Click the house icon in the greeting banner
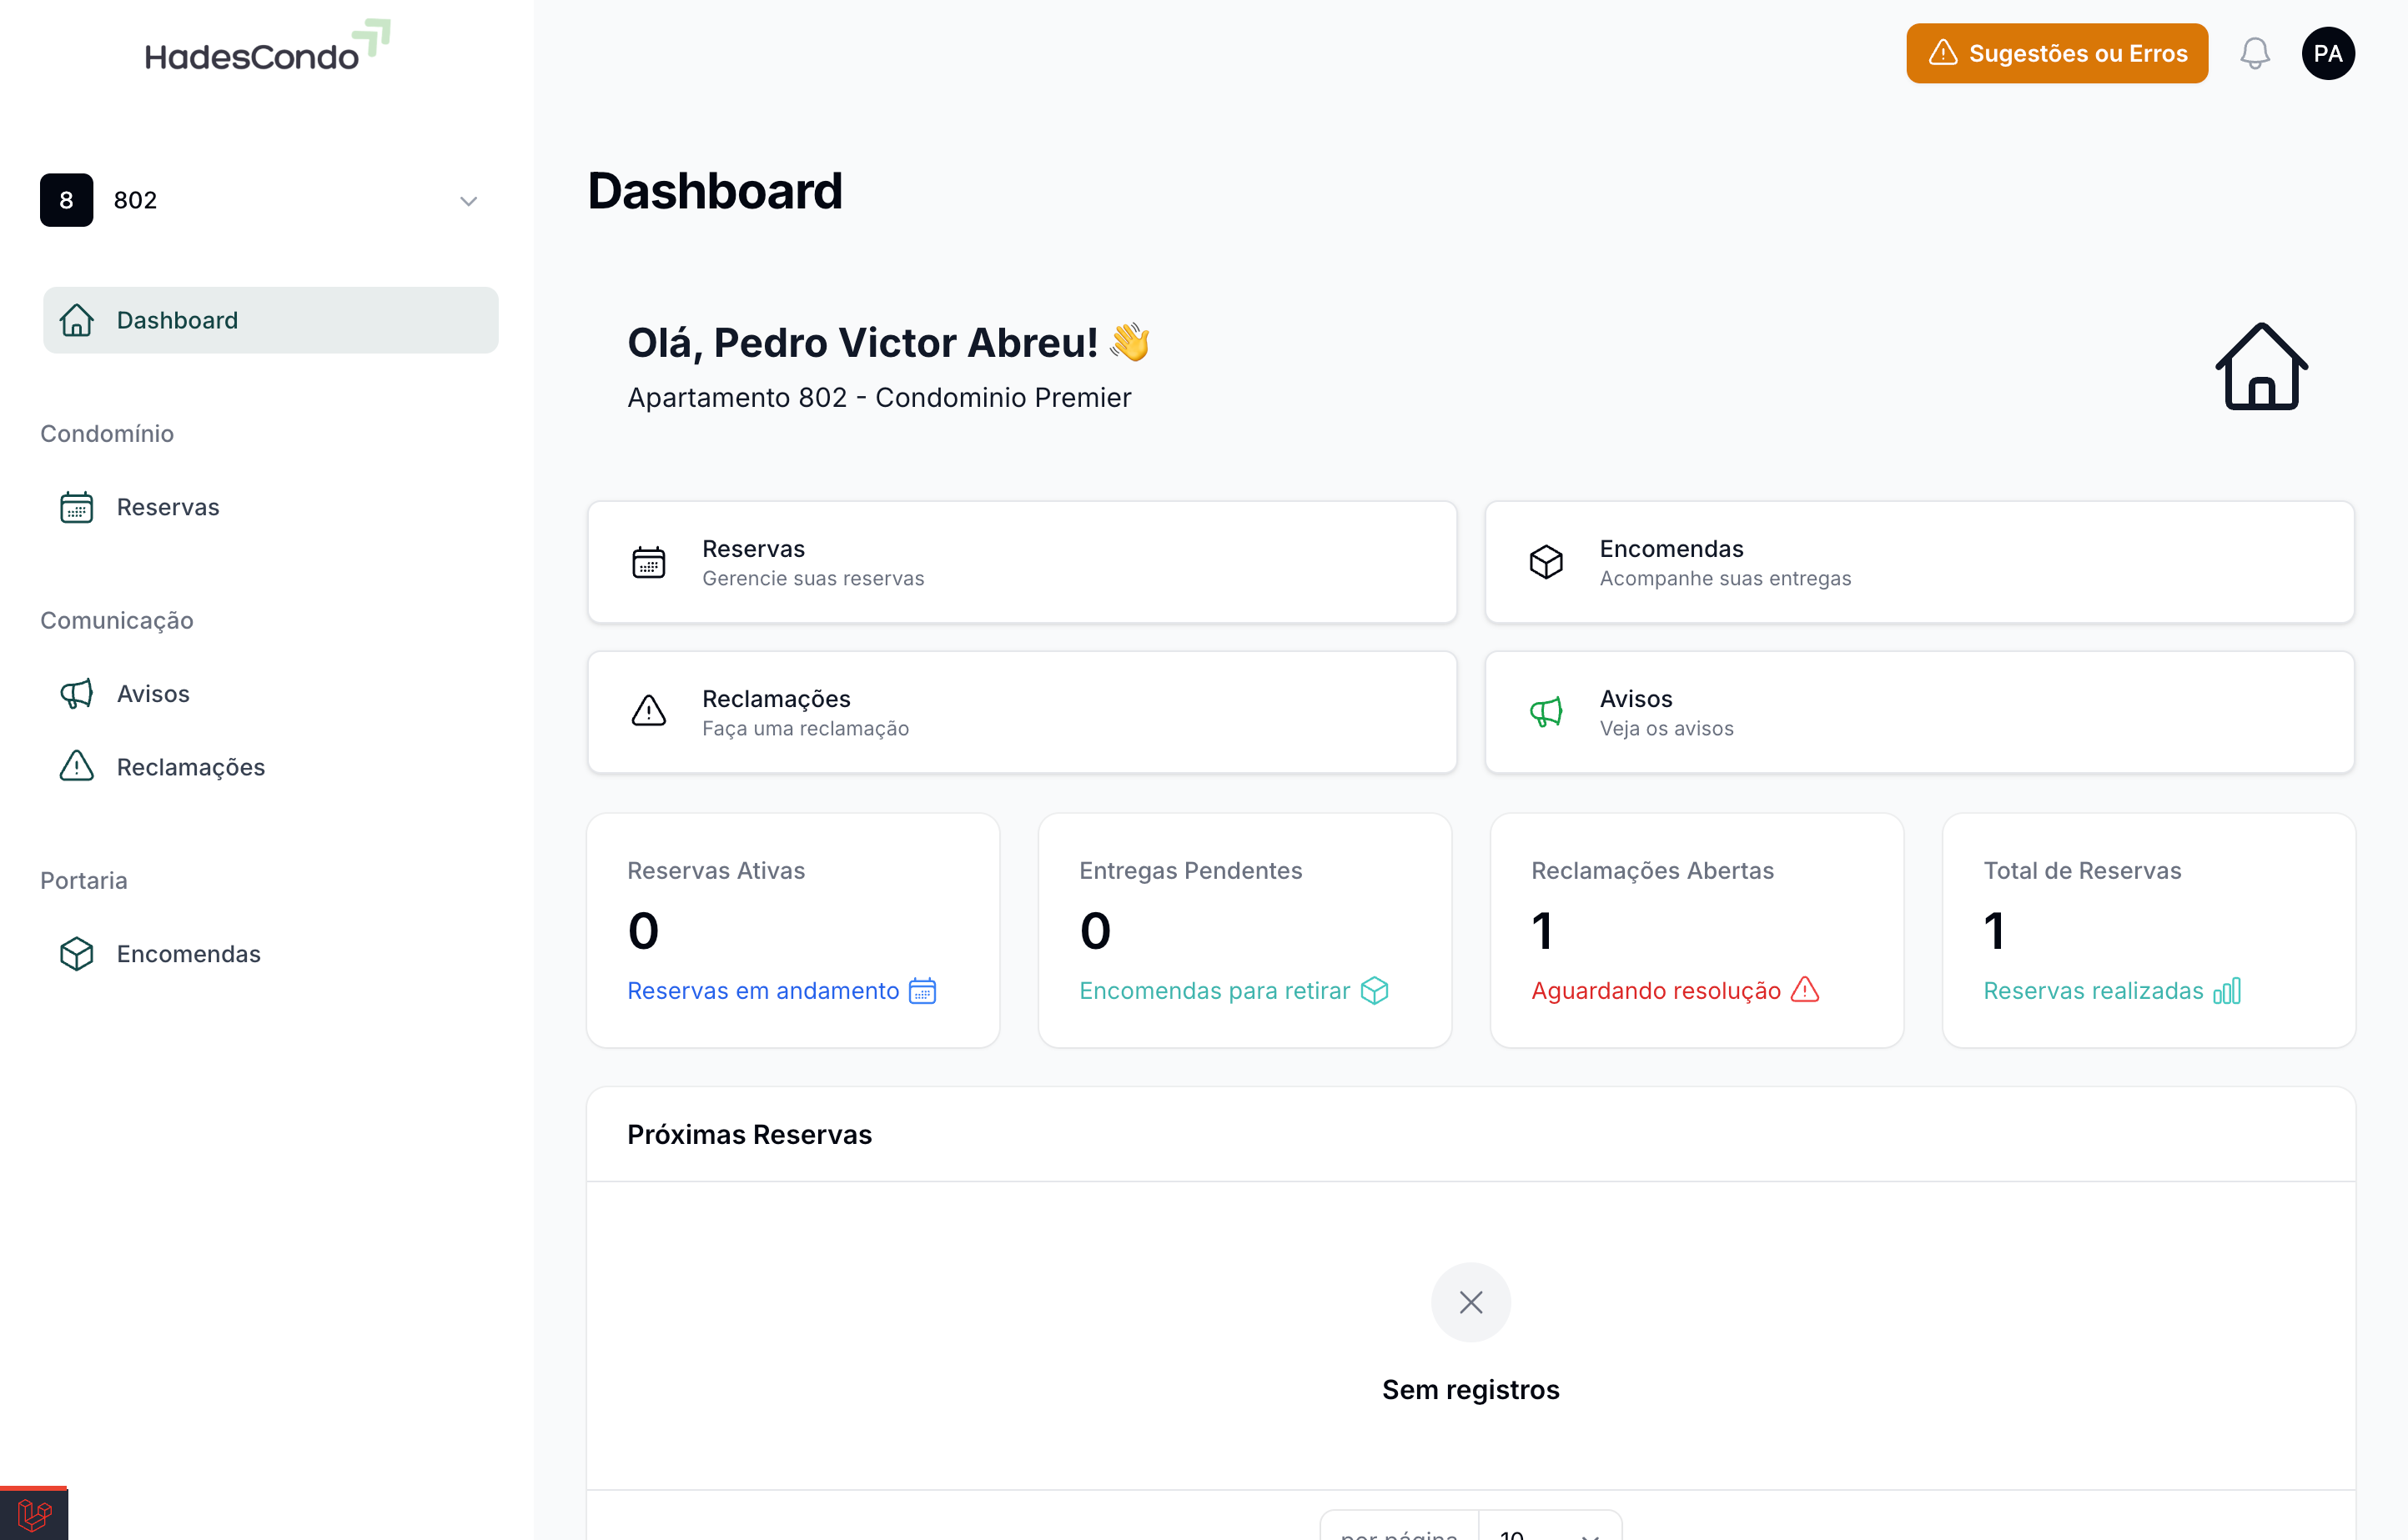Viewport: 2408px width, 1540px height. tap(2260, 367)
